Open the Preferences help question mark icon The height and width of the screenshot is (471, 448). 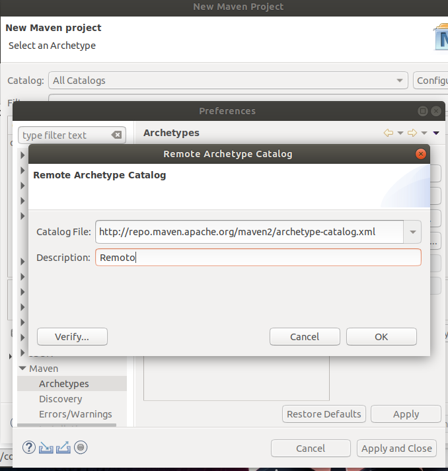coord(29,448)
